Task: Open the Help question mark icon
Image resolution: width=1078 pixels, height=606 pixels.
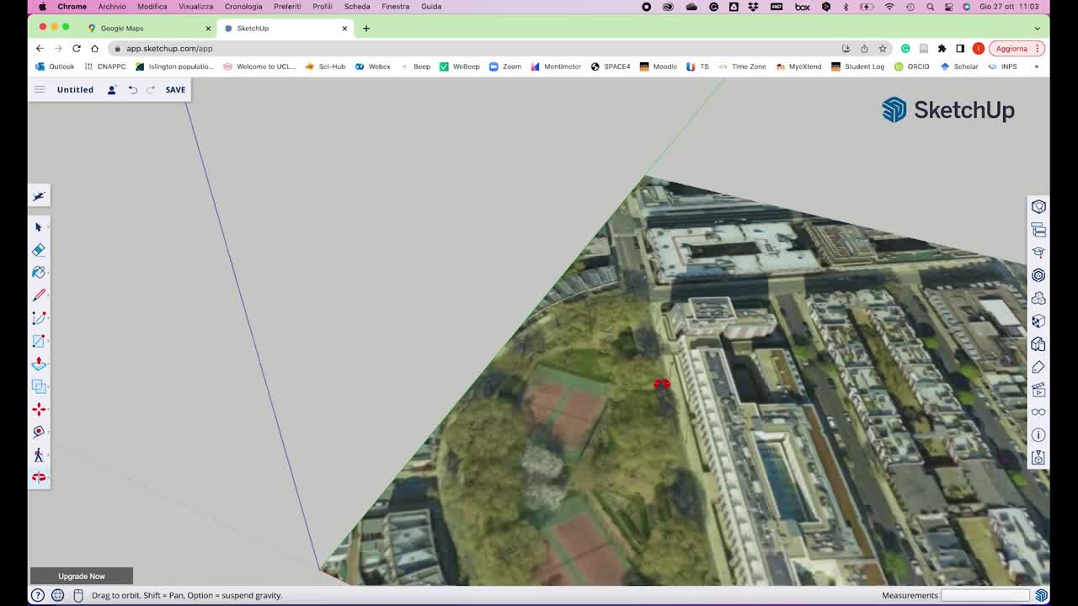Action: [38, 595]
